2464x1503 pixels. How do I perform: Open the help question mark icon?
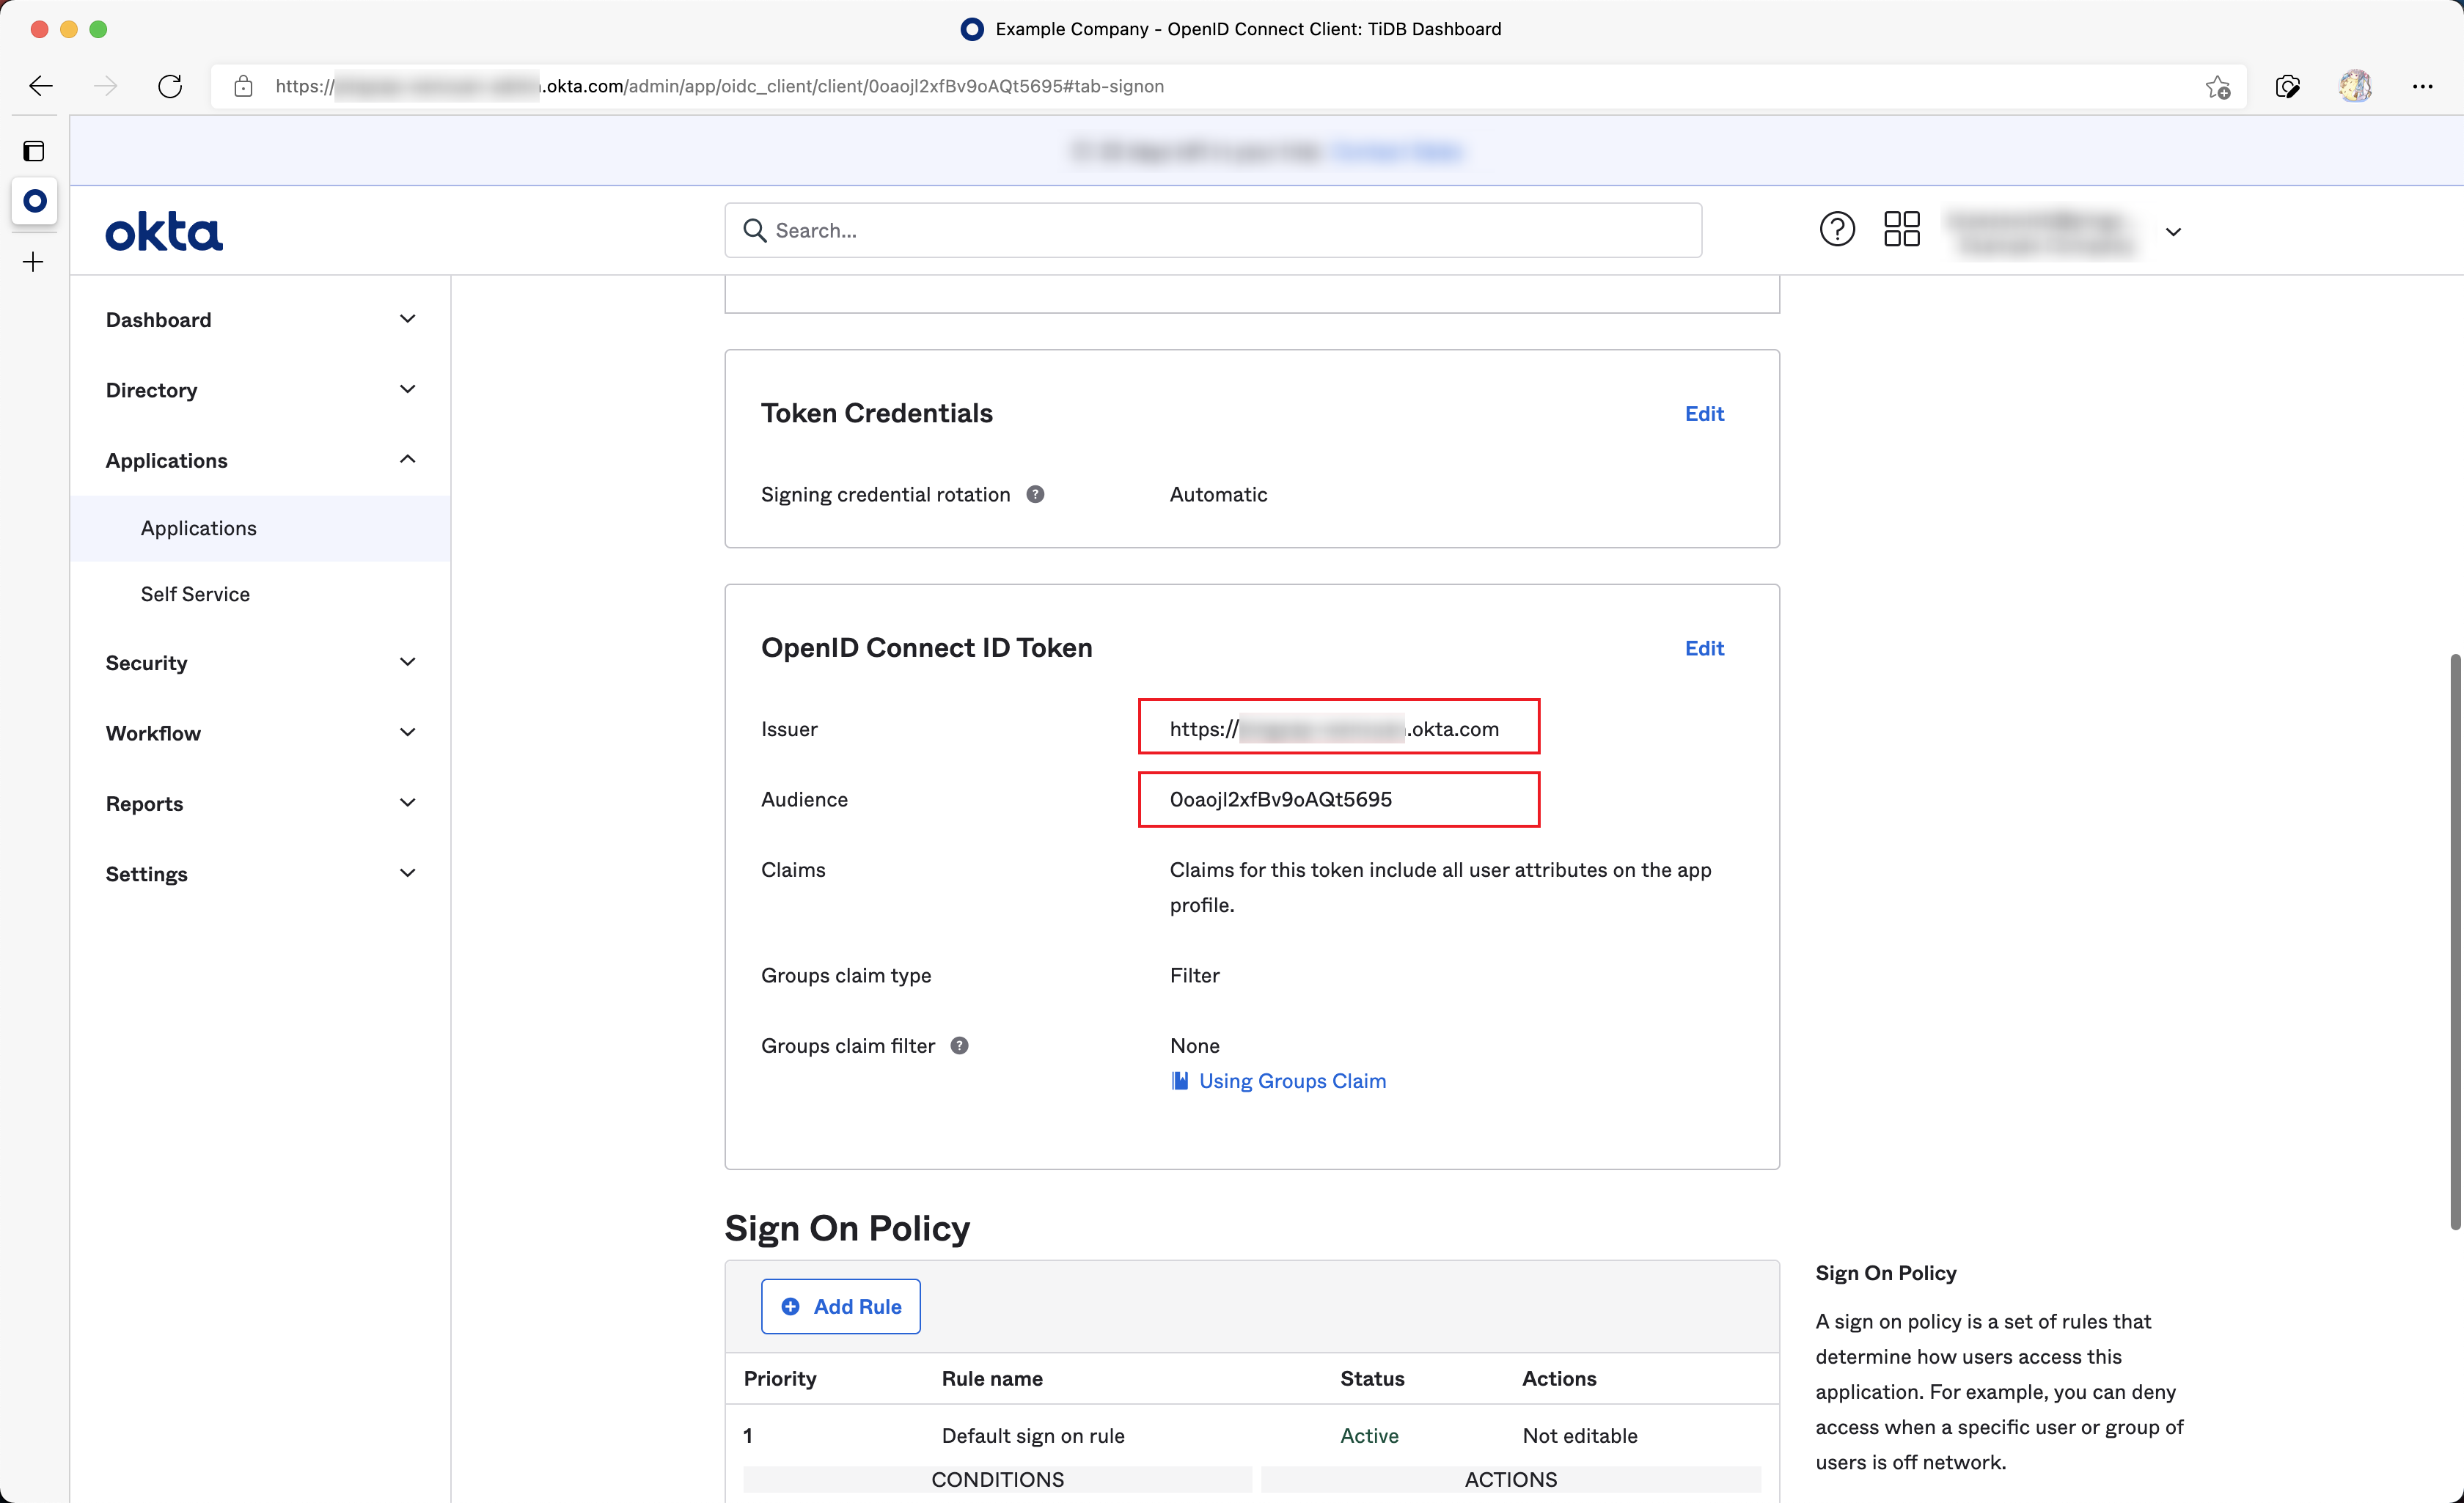(x=1837, y=229)
